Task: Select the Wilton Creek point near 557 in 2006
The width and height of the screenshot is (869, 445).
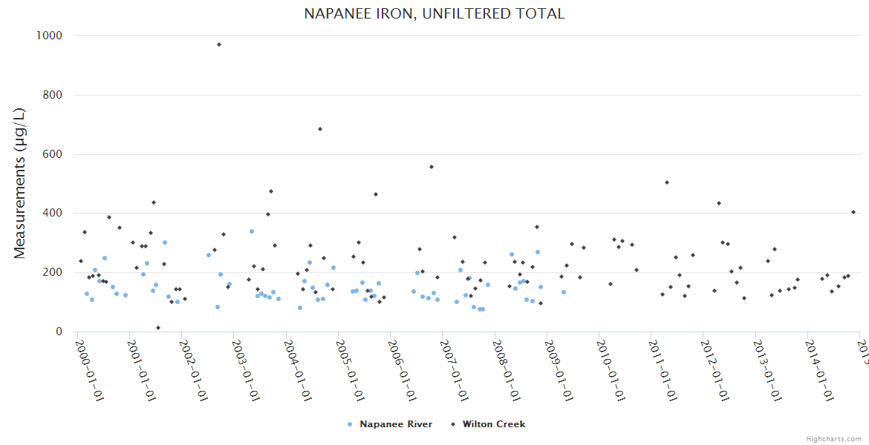Action: 432,167
